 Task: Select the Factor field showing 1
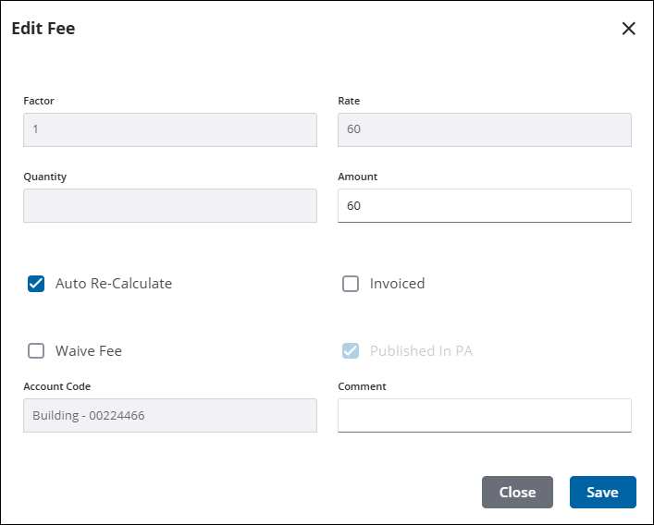(170, 130)
